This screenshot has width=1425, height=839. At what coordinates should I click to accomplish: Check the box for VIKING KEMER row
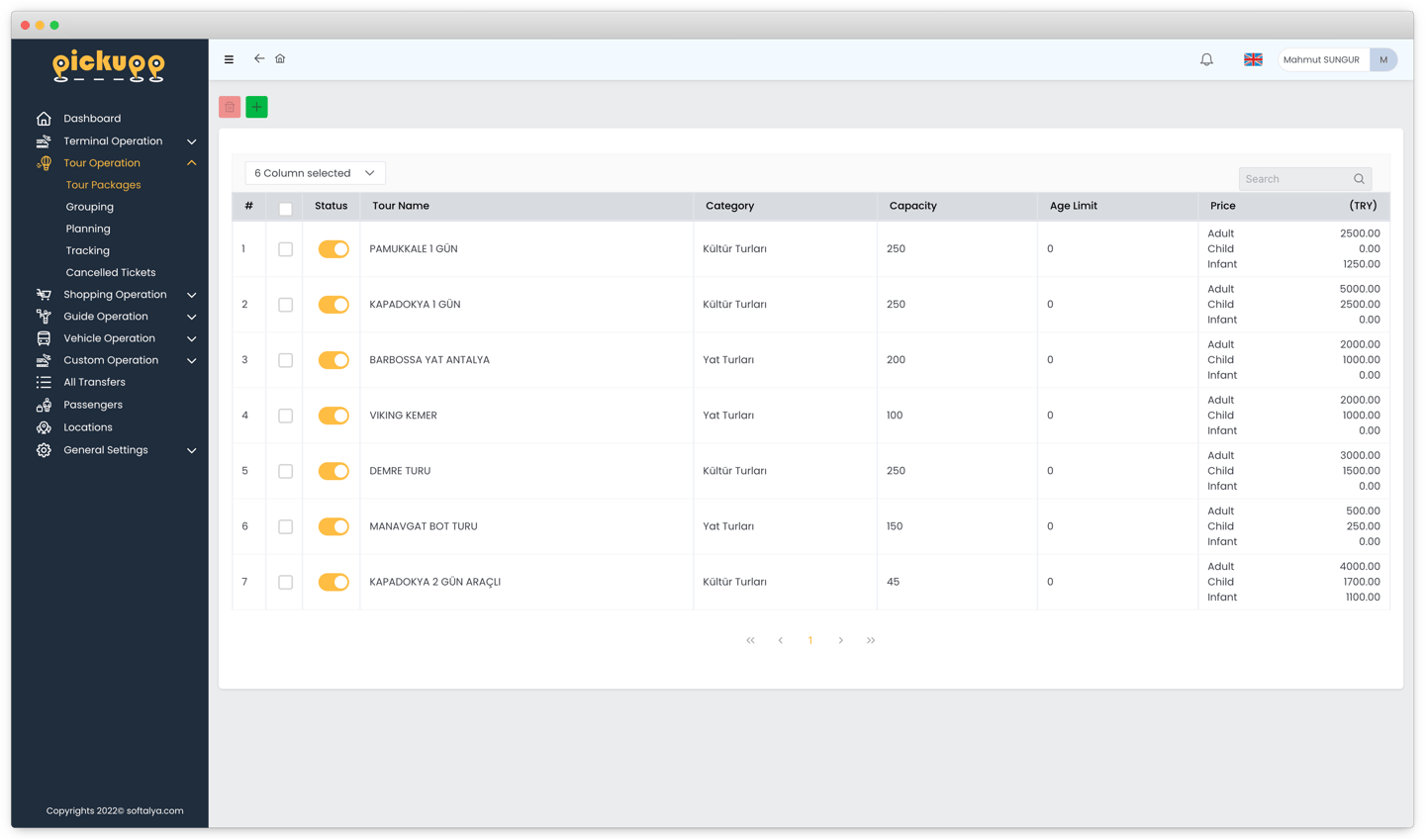pyautogui.click(x=285, y=416)
